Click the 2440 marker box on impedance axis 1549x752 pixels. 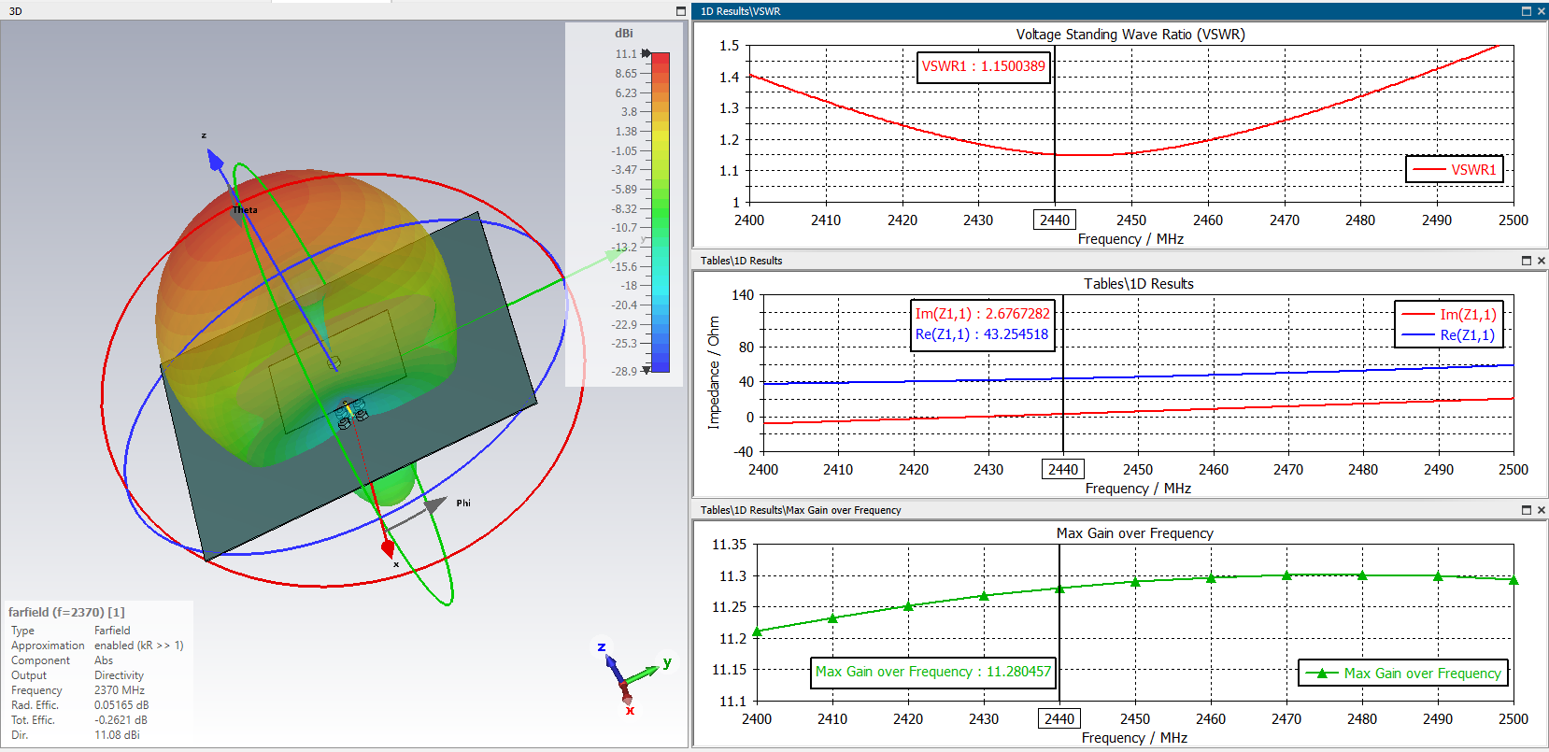coord(1062,470)
